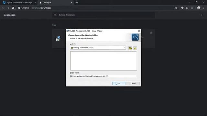Image resolution: width=207 pixels, height=116 pixels.
Task: Open the Chrome profile avatar
Action: click(199, 8)
